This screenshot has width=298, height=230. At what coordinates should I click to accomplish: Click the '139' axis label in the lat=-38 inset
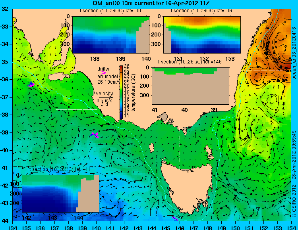point(121,59)
